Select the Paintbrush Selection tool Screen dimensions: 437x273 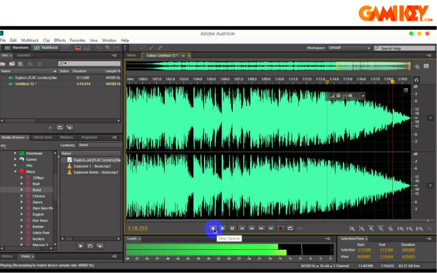(151, 48)
